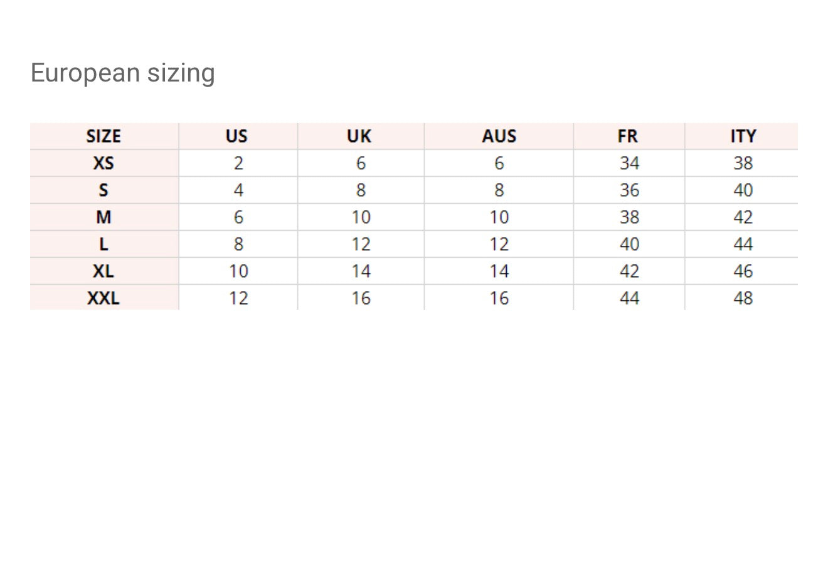Select the SIZE column header
Screen dimensions: 828x565
pyautogui.click(x=103, y=136)
